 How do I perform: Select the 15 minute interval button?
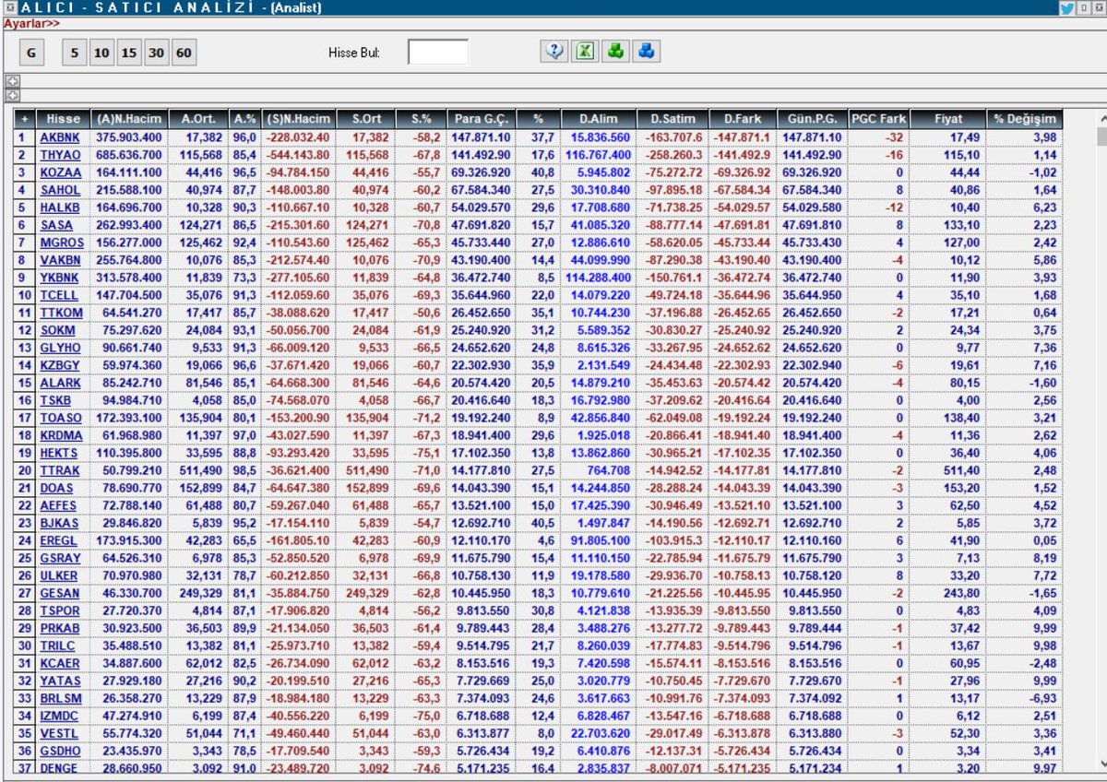click(128, 53)
